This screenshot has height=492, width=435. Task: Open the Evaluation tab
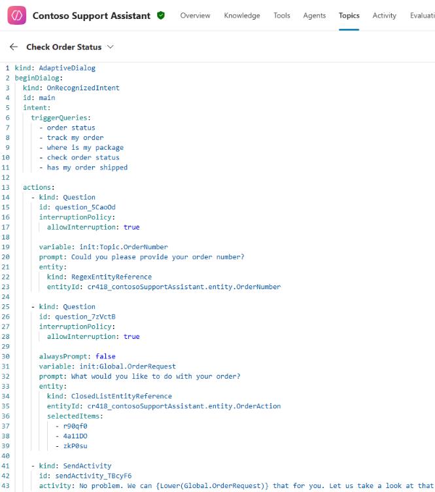(422, 16)
